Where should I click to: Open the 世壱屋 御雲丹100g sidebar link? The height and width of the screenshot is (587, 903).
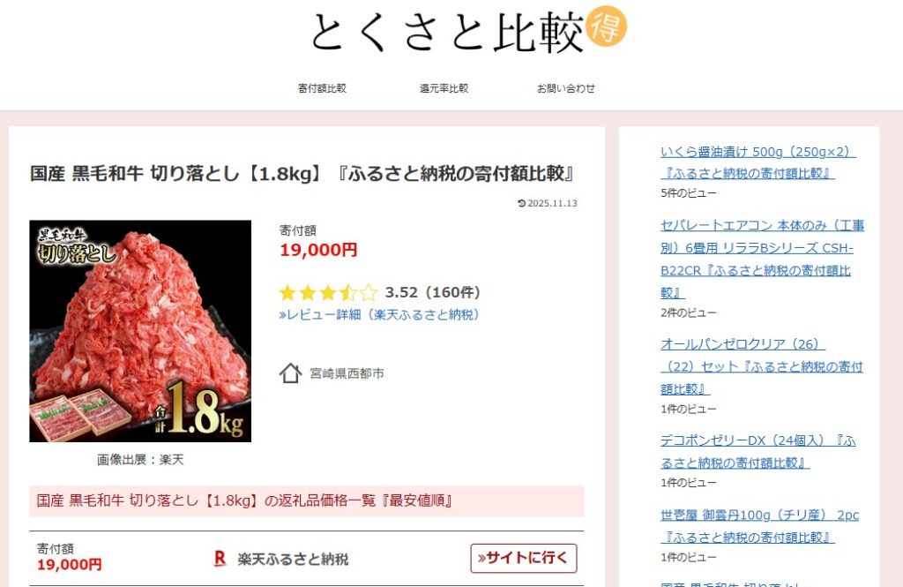(759, 526)
